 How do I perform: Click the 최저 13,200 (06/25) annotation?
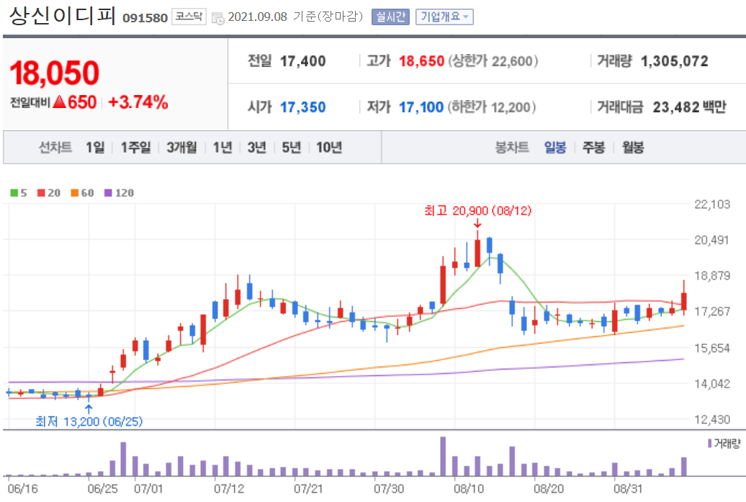89,421
